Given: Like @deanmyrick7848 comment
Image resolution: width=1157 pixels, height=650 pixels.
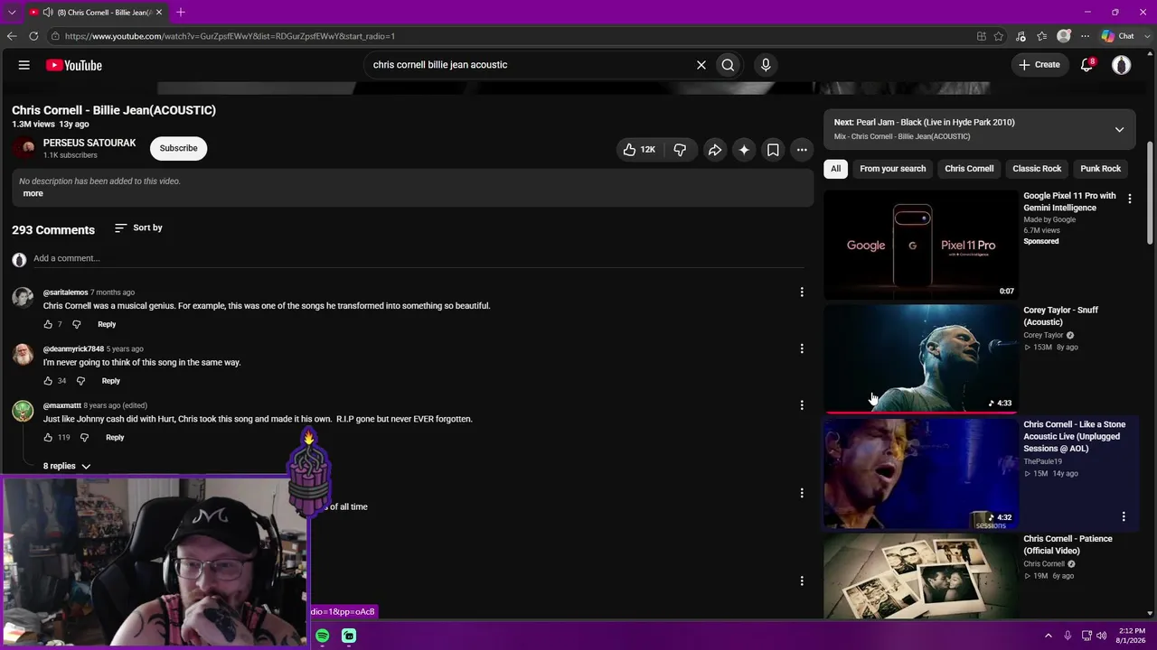Looking at the screenshot, I should point(48,381).
